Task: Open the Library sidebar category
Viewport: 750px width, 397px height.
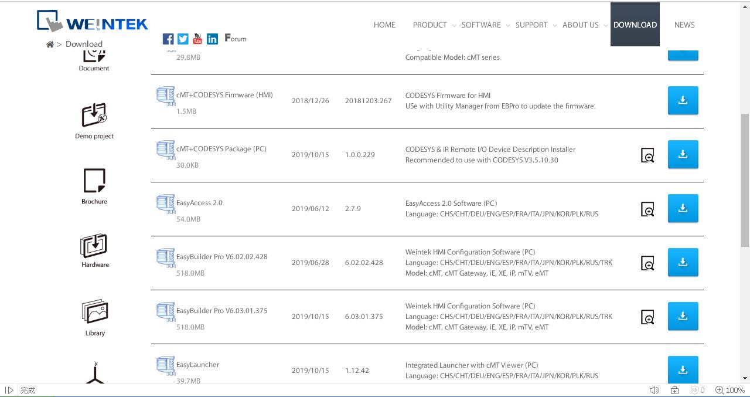Action: pyautogui.click(x=94, y=317)
